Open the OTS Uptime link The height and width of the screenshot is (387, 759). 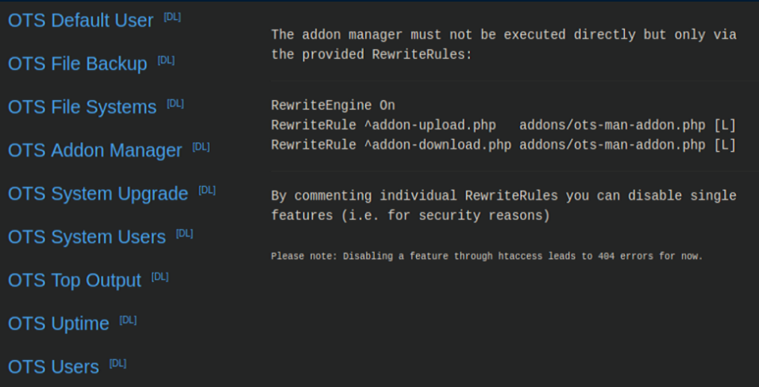coord(59,324)
